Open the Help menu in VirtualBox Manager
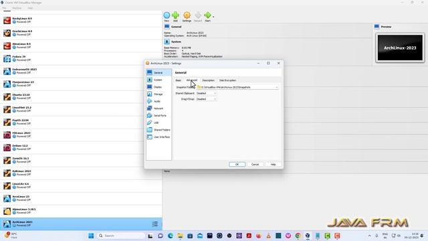 pyautogui.click(x=30, y=8)
